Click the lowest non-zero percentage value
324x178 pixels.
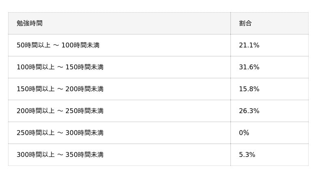click(x=247, y=155)
